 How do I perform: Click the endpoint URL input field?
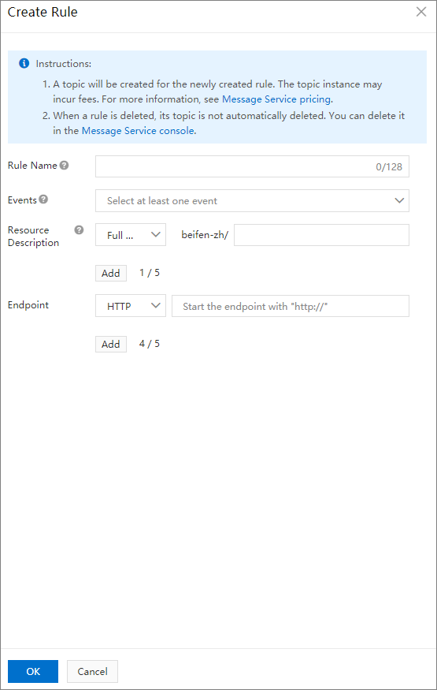[291, 306]
